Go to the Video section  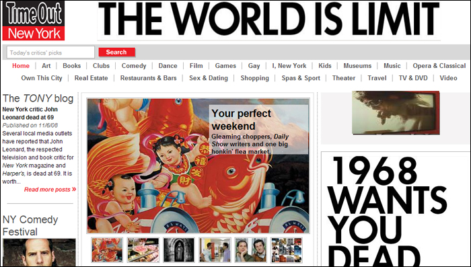tap(448, 78)
